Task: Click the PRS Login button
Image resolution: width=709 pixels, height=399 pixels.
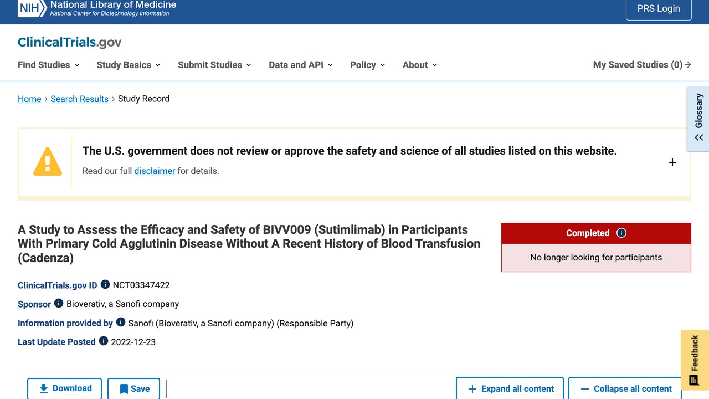Action: pyautogui.click(x=659, y=9)
